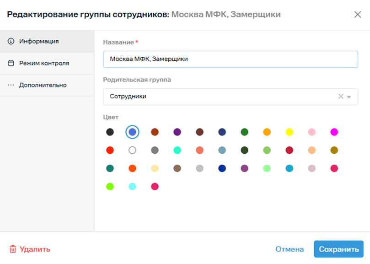This screenshot has height=264, width=370.
Task: Open the Дополнительно tab
Action: click(43, 85)
